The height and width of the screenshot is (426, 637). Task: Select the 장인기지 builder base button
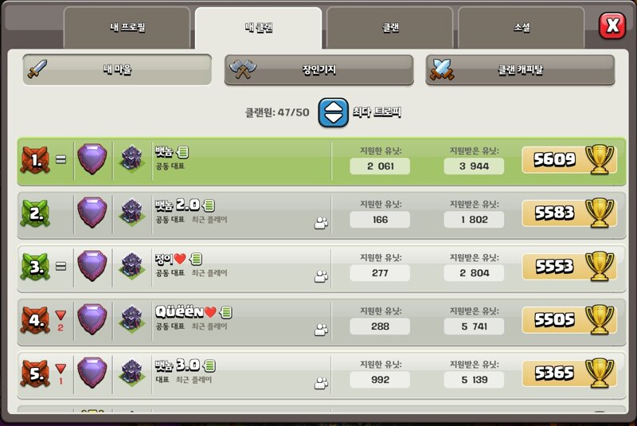click(x=319, y=70)
